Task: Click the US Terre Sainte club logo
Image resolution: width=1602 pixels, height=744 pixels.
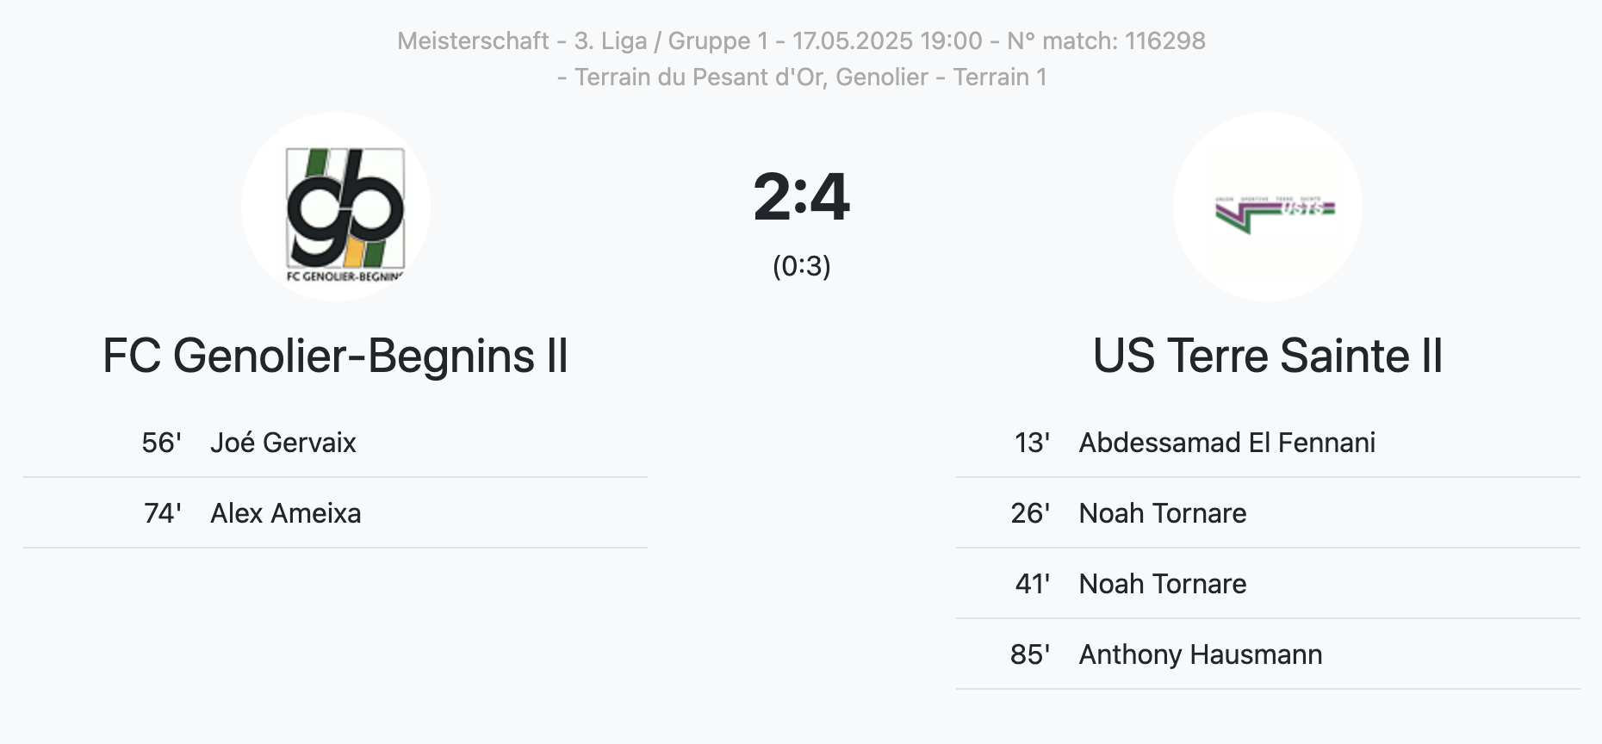Action: tap(1268, 207)
